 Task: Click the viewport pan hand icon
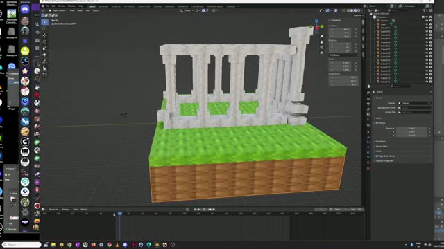(321, 41)
